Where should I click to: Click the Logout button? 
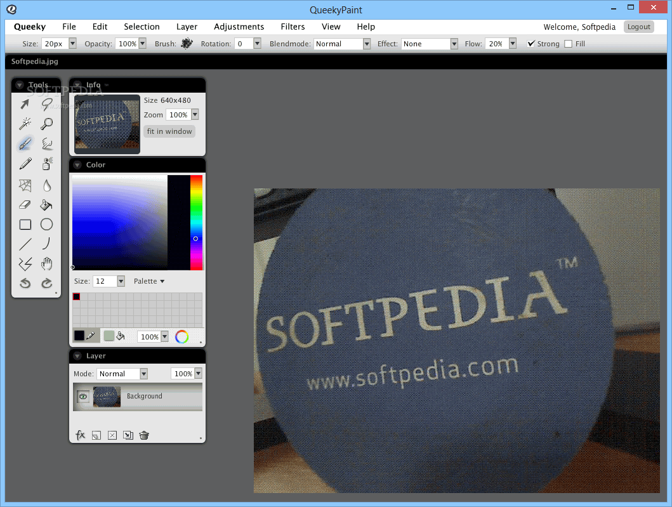coord(638,27)
